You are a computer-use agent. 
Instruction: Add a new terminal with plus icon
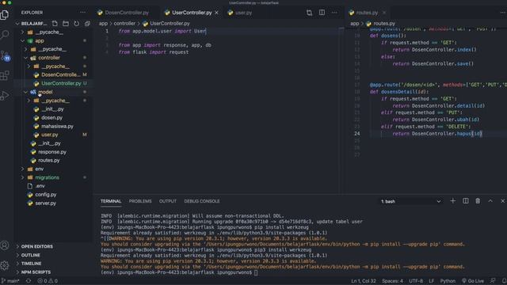click(452, 201)
